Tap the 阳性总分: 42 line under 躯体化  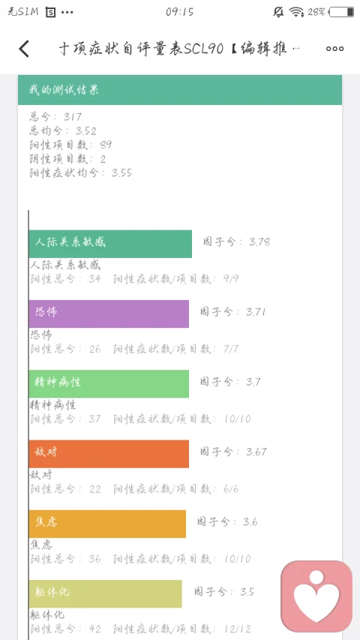coord(65,629)
